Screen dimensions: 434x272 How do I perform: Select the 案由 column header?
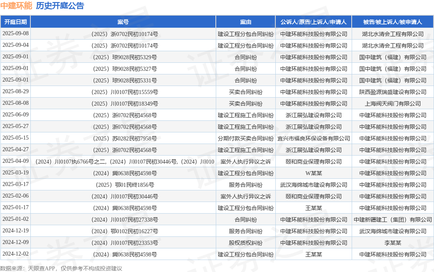245,22
